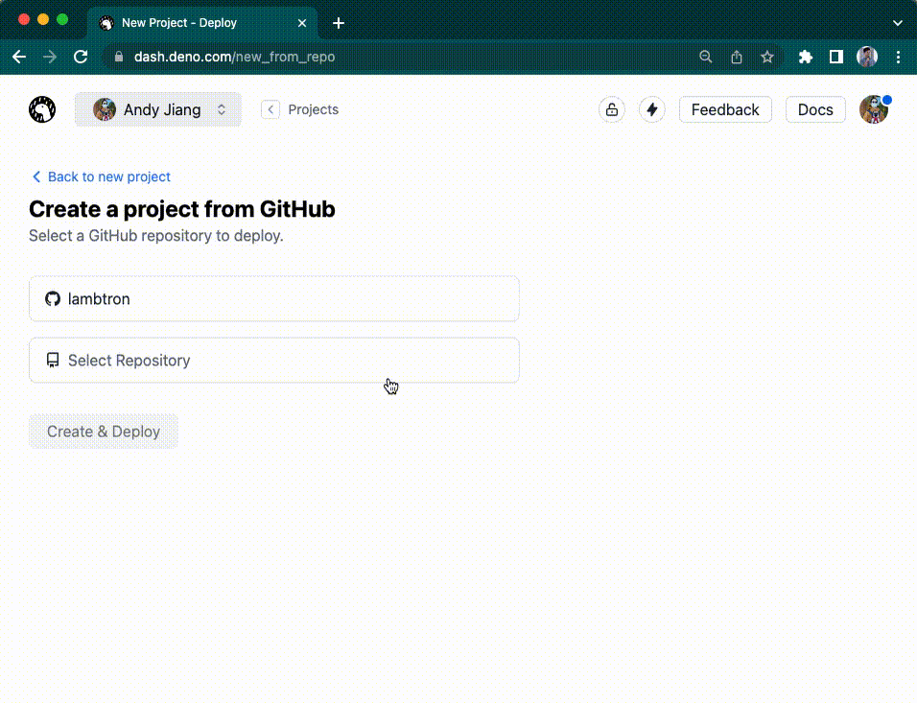Close the New Project - Deploy tab
Viewport: 917px width, 703px height.
coord(302,23)
